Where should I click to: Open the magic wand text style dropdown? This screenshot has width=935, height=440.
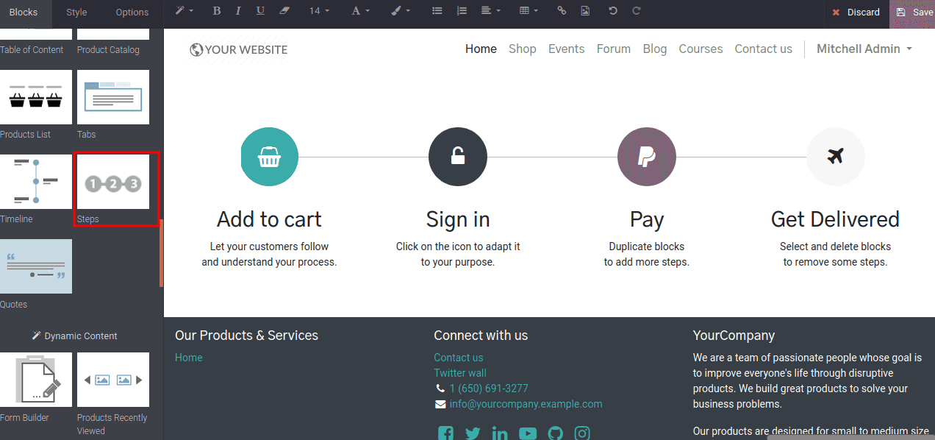184,11
